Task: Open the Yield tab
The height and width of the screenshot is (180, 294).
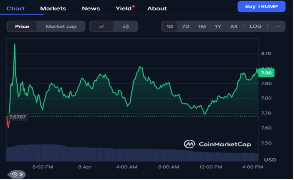Action: pos(124,8)
